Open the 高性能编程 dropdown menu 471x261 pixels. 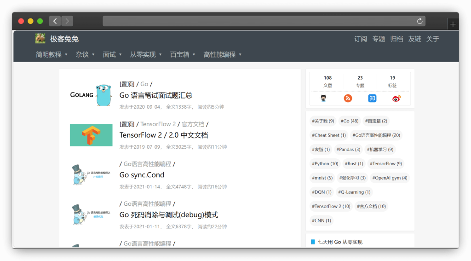point(223,54)
